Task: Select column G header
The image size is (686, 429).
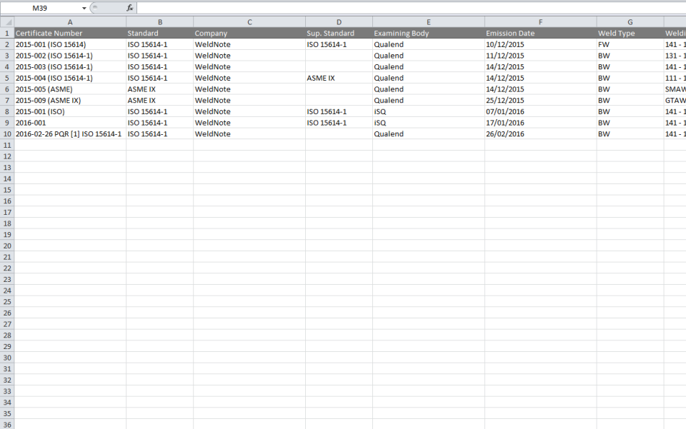Action: click(x=630, y=22)
